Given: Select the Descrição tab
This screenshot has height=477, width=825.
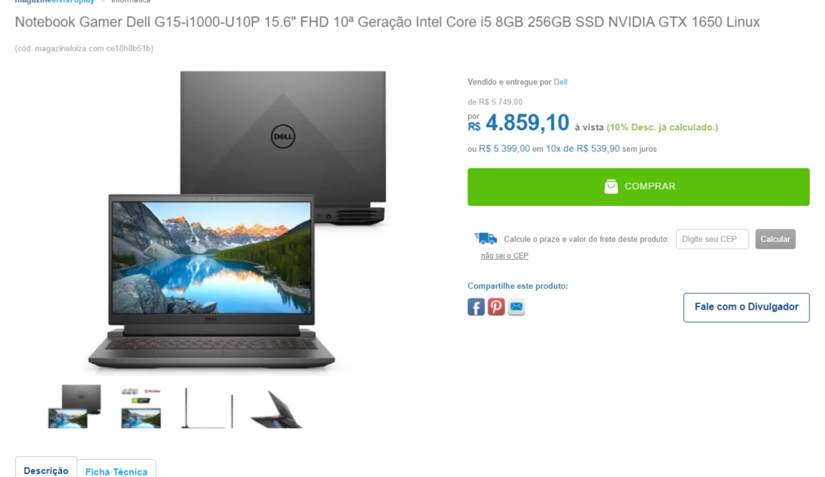Looking at the screenshot, I should point(46,471).
